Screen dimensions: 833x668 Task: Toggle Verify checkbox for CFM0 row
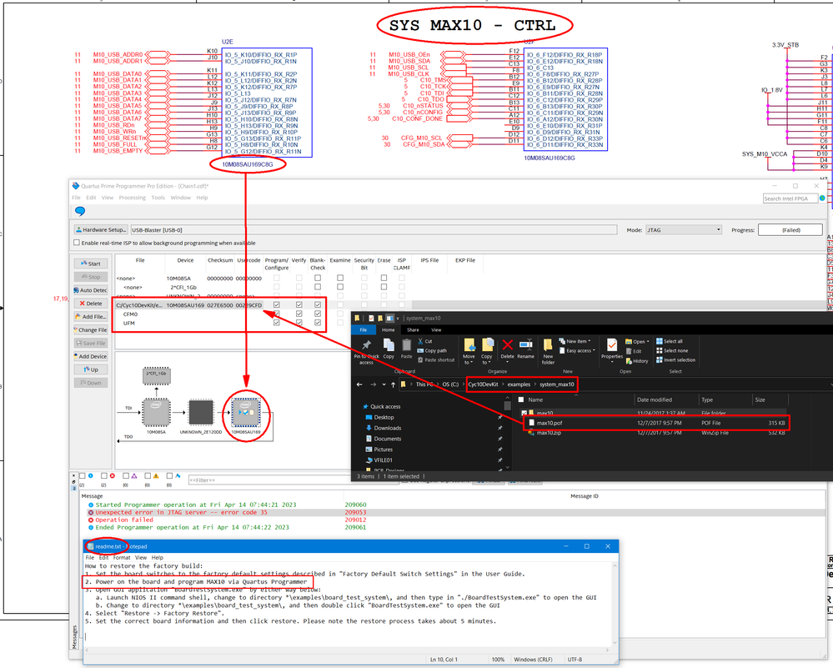(x=299, y=314)
